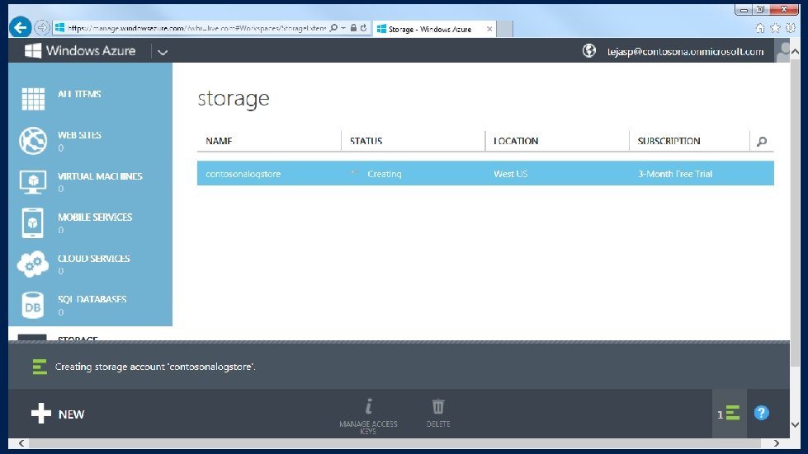Click the horizontal scrollbar right arrow
Image resolution: width=808 pixels, height=454 pixels.
click(x=776, y=443)
